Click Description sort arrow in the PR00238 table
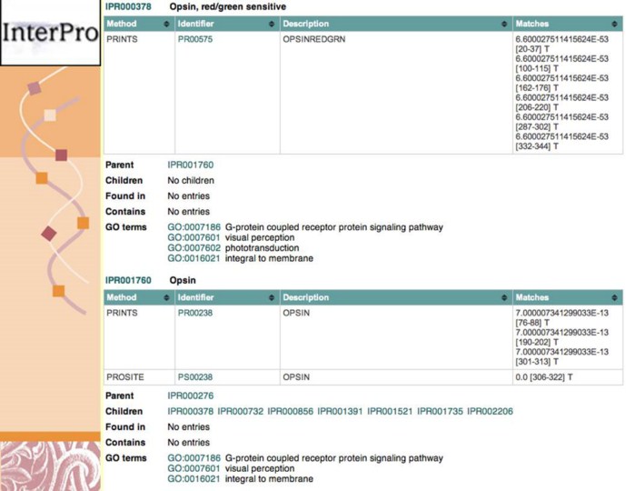The height and width of the screenshot is (491, 635). click(504, 297)
